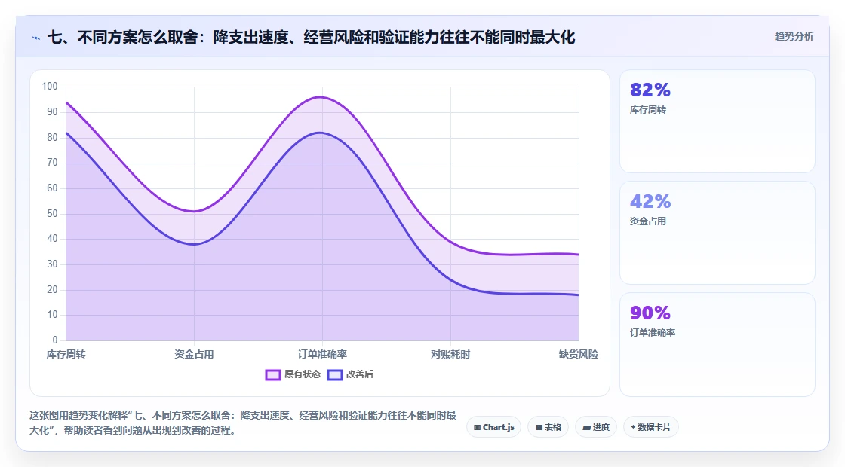Click the 原有状态 purple legend swatch

point(272,375)
